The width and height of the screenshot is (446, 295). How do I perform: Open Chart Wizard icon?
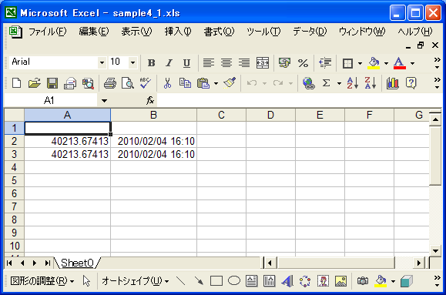click(x=393, y=83)
